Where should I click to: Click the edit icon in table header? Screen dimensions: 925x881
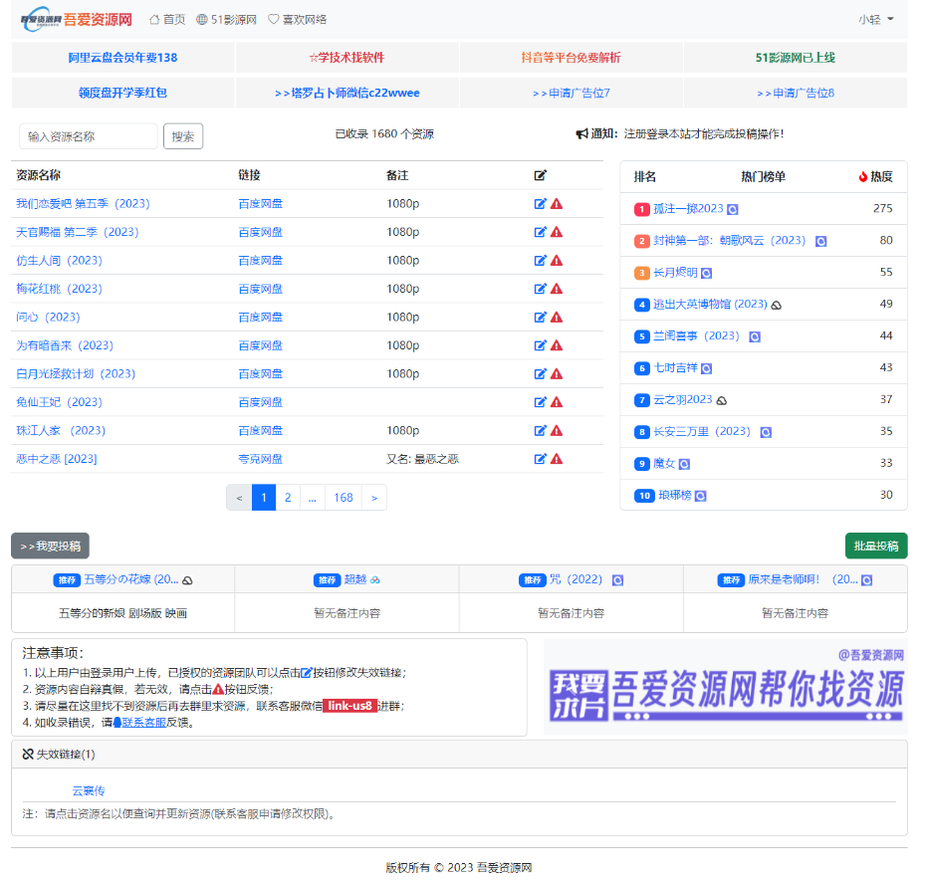coord(541,176)
